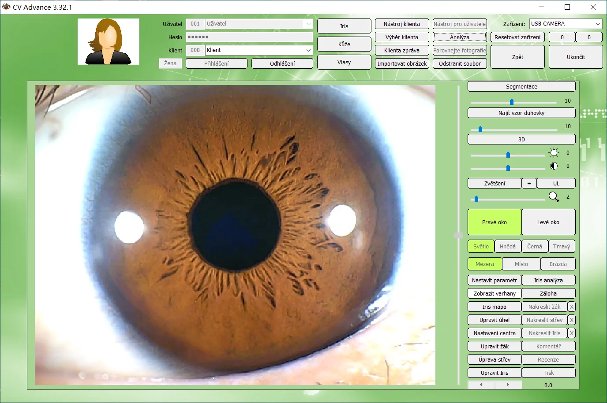Click the plus button next to Zvětšení
Image resolution: width=607 pixels, height=403 pixels.
coord(529,183)
